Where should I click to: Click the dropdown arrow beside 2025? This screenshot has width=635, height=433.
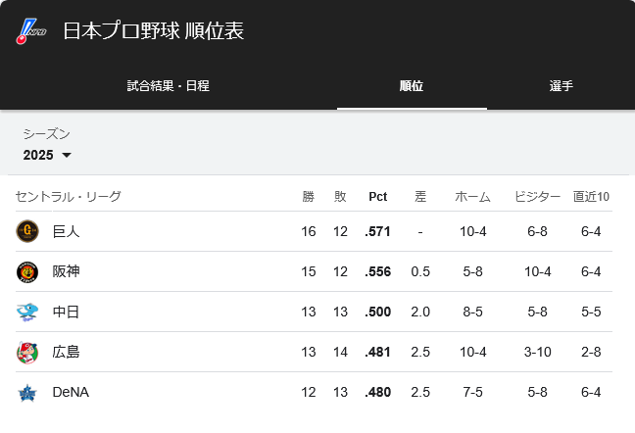coord(67,155)
